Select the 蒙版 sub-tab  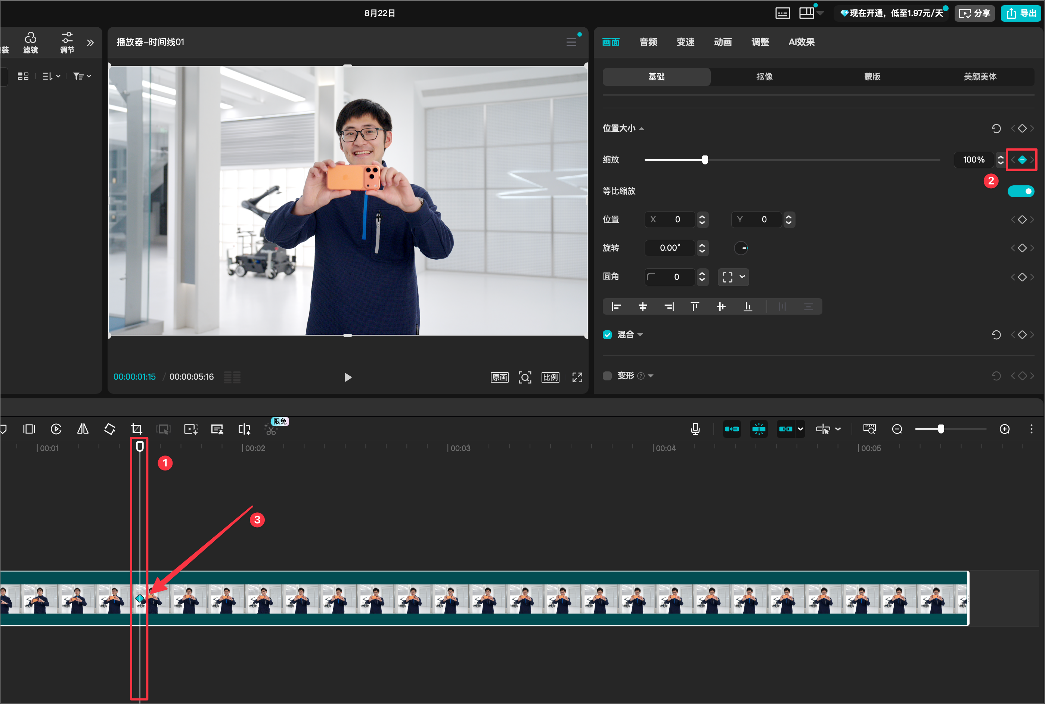tap(872, 77)
